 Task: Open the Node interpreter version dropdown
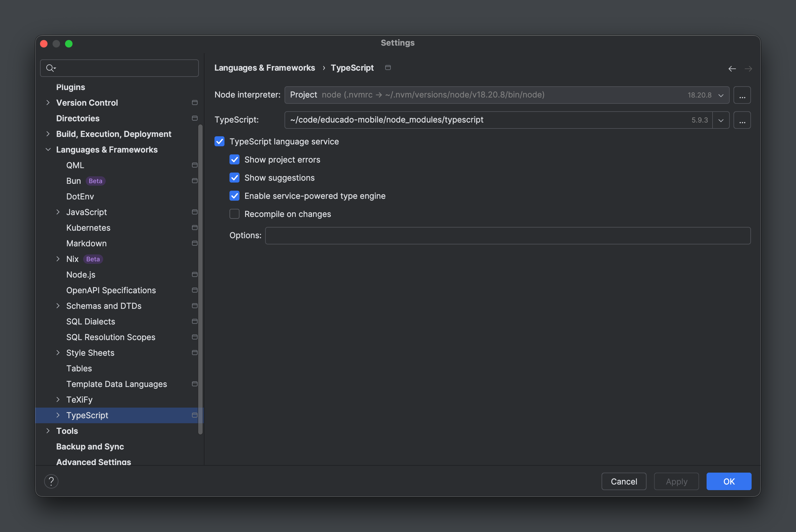(720, 95)
